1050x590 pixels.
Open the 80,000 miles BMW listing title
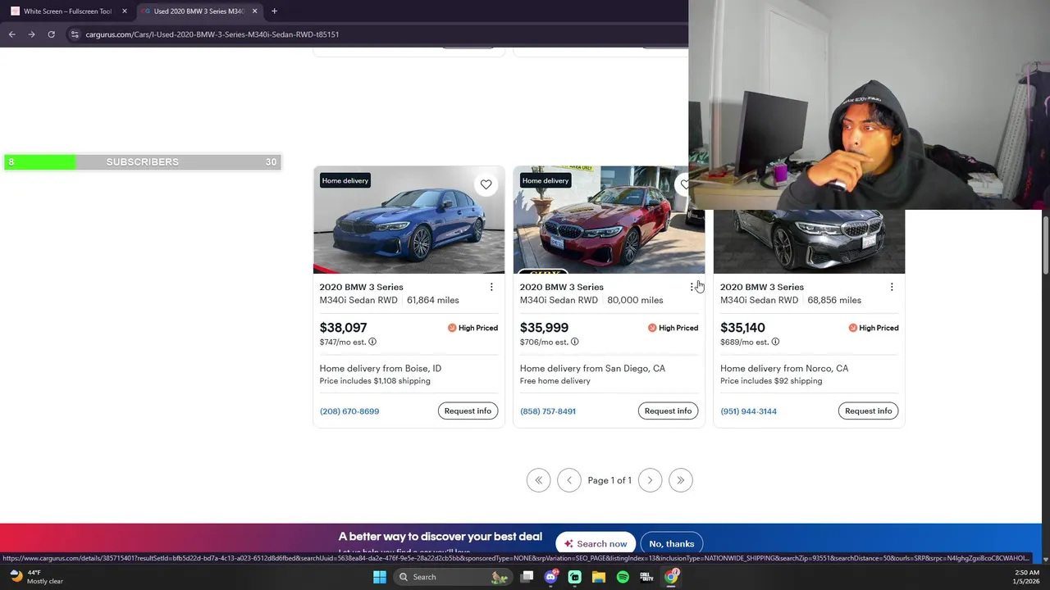(561, 287)
